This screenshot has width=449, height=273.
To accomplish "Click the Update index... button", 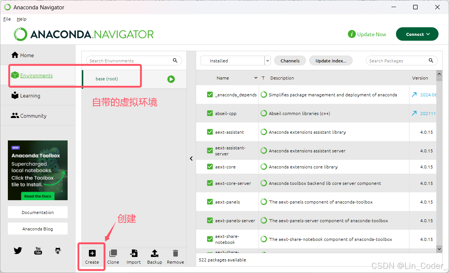I will pyautogui.click(x=331, y=61).
